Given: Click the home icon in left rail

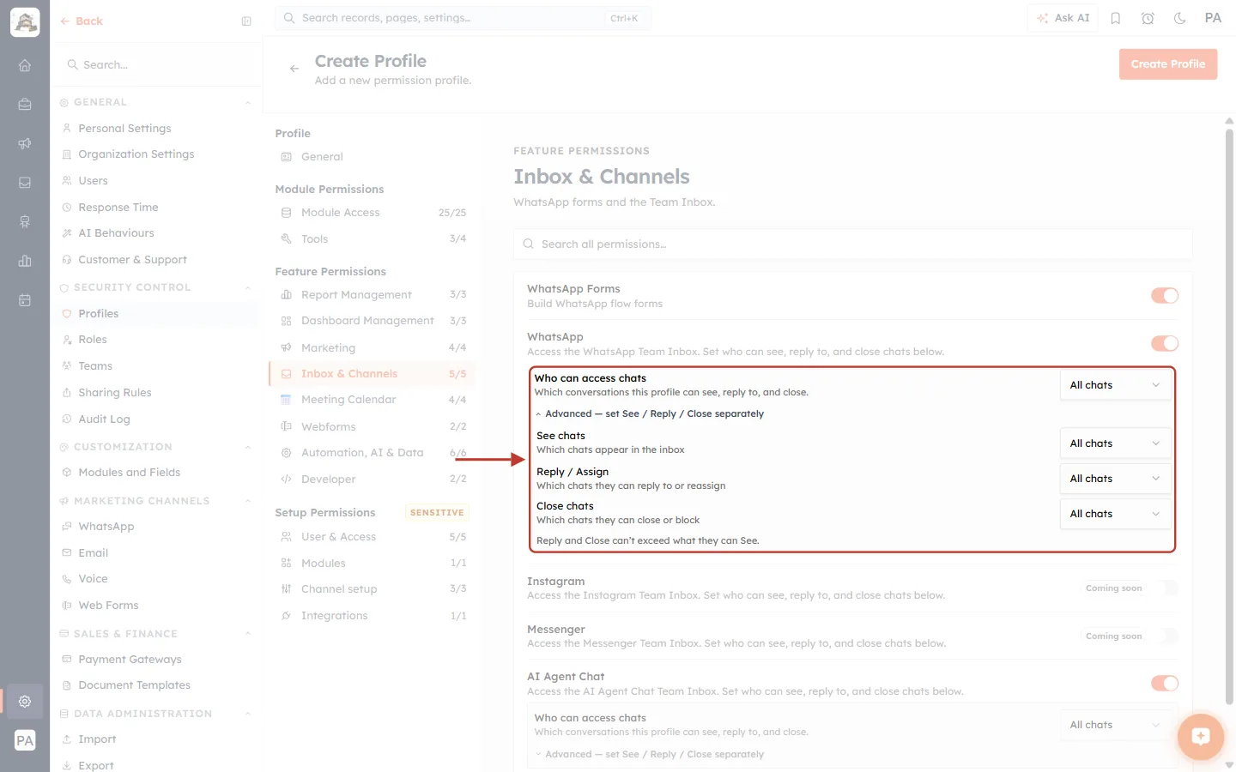Looking at the screenshot, I should [x=25, y=65].
